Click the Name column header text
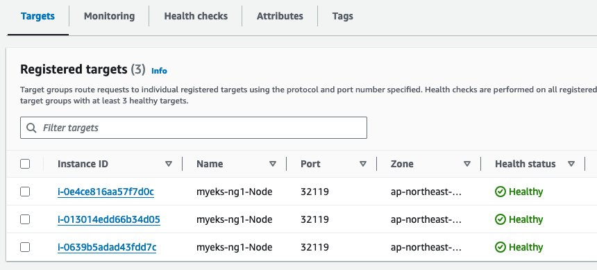Viewport: 597px width, 270px height. tap(210, 164)
